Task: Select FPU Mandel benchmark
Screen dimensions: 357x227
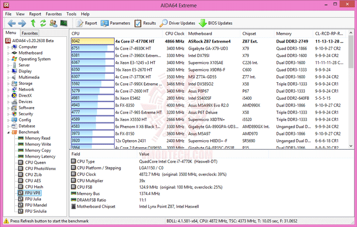Action: tap(36, 205)
